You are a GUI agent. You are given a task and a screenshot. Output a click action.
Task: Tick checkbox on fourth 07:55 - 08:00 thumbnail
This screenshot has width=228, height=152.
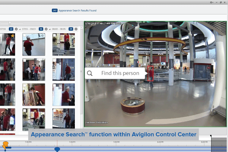click(25, 111)
